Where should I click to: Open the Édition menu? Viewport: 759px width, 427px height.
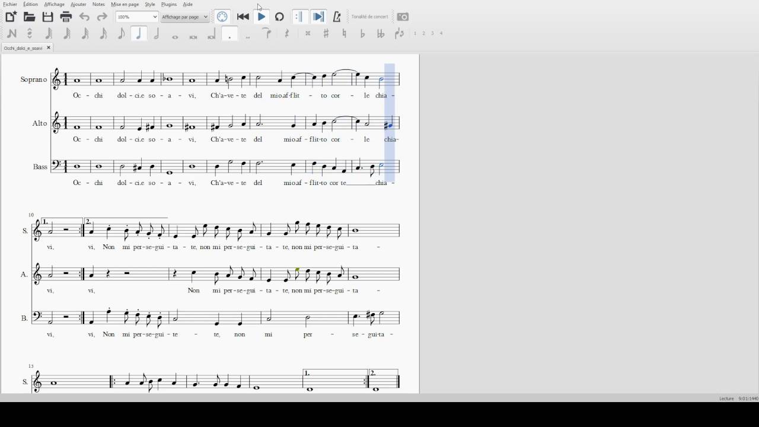pyautogui.click(x=30, y=4)
